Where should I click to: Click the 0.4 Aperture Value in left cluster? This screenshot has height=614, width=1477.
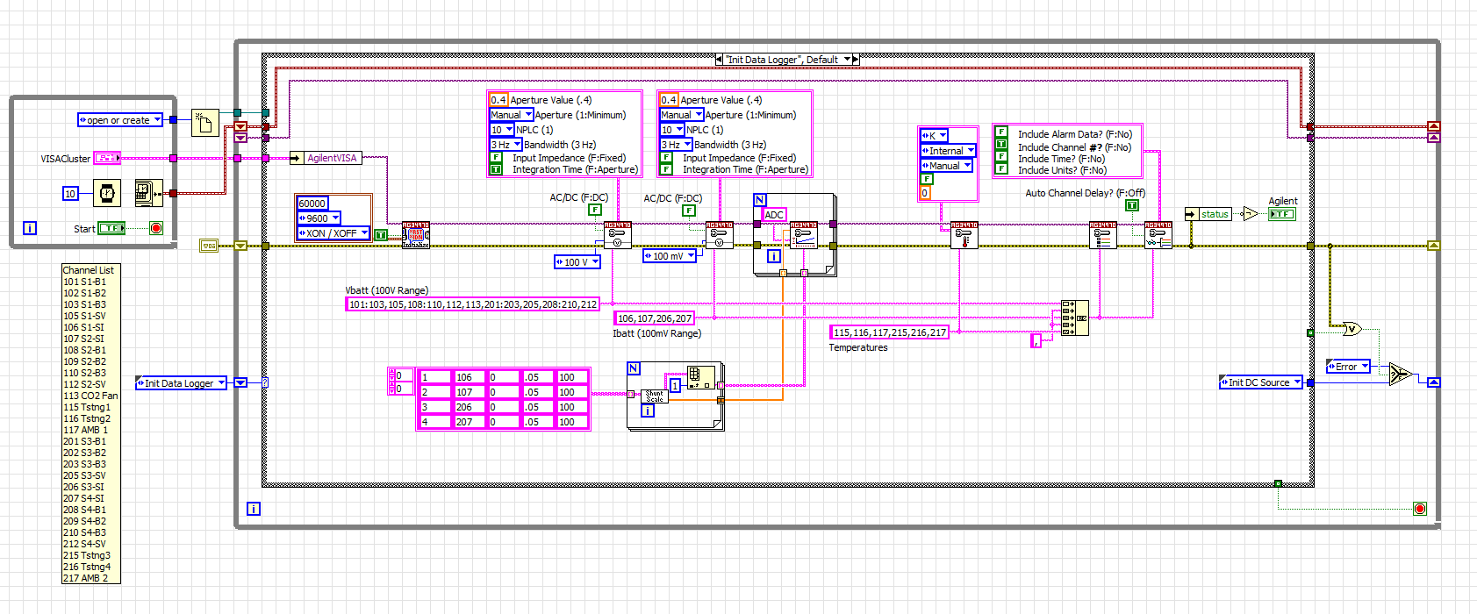[x=498, y=99]
